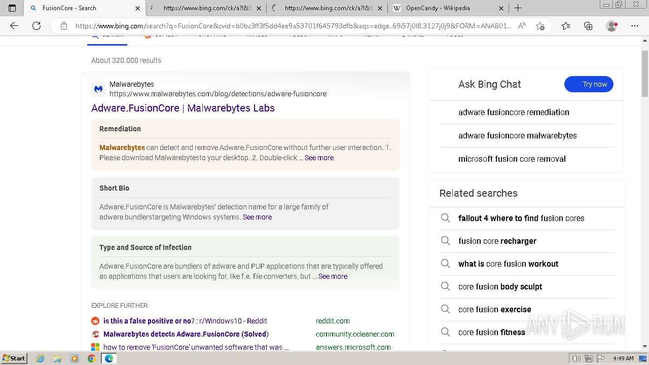Open 'is this a false positive or no?' Reddit link
This screenshot has height=365, width=649.
coord(185,321)
